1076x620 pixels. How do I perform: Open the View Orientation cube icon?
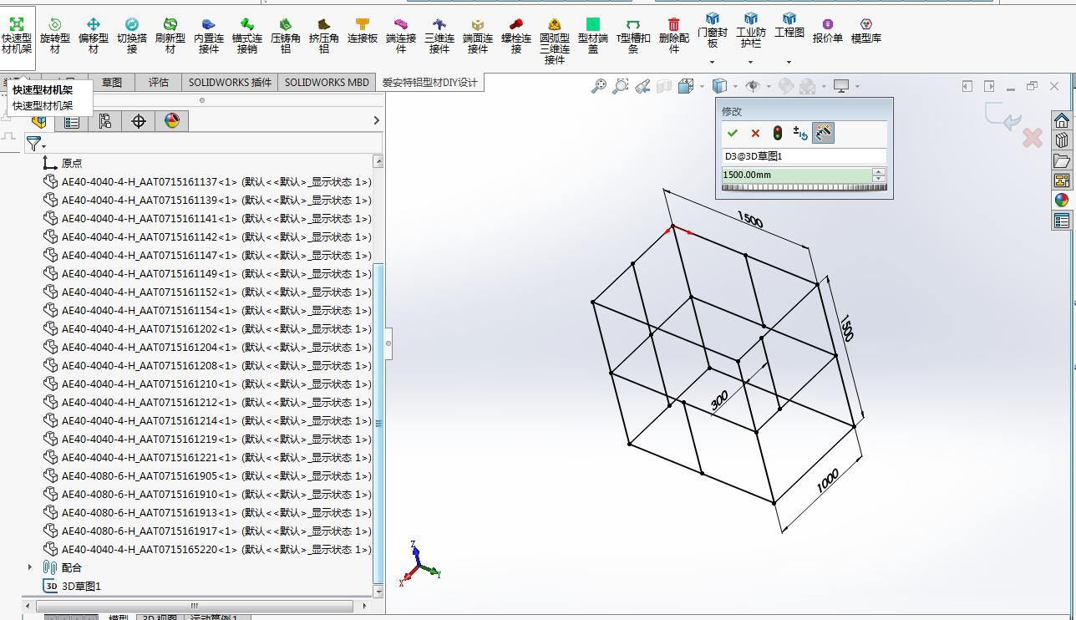tap(686, 85)
